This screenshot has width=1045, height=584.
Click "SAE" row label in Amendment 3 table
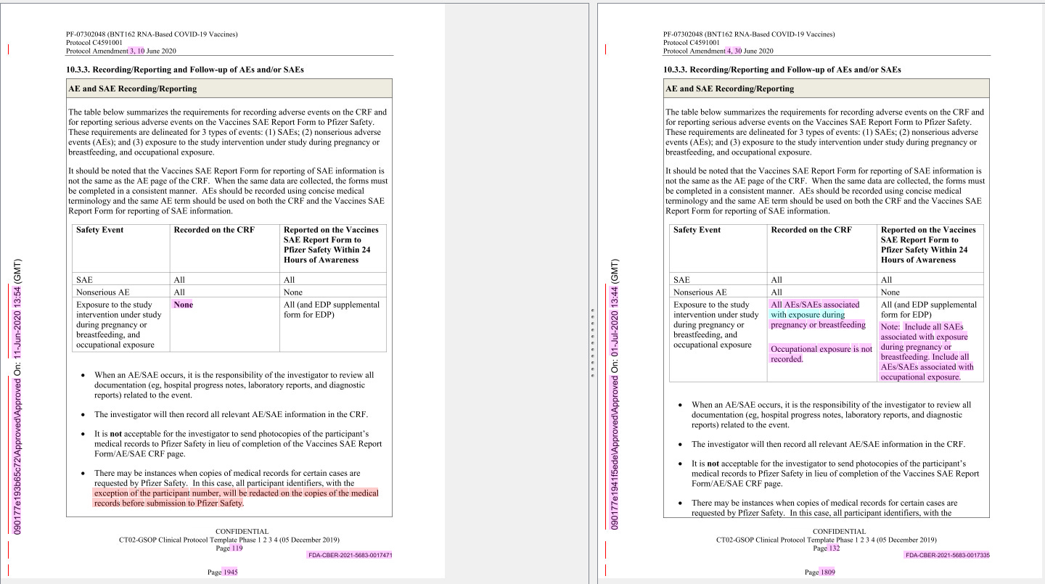[x=84, y=279]
